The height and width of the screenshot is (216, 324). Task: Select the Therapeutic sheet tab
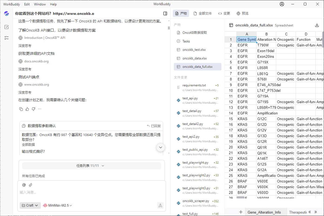pyautogui.click(x=298, y=212)
